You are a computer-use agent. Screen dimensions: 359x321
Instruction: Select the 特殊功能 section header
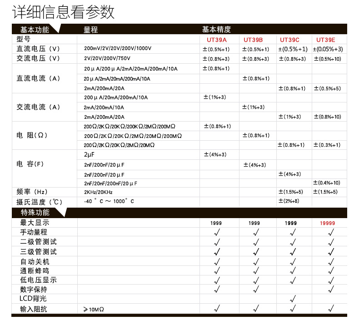35,213
